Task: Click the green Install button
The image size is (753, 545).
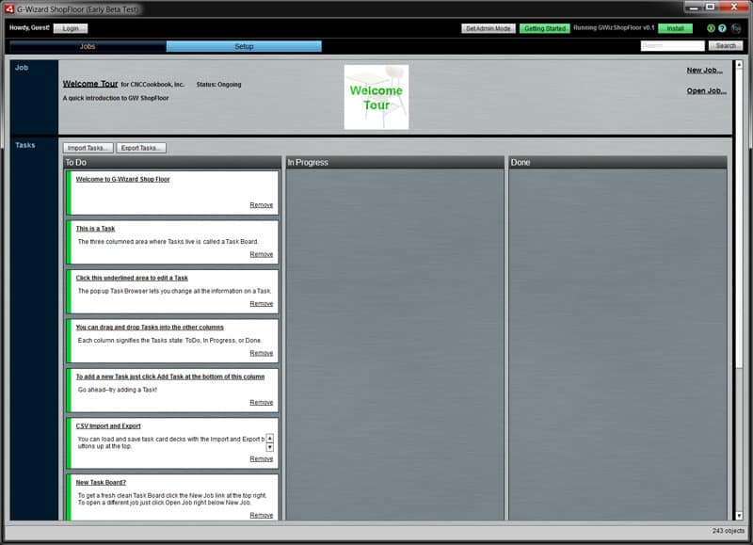Action: point(675,28)
